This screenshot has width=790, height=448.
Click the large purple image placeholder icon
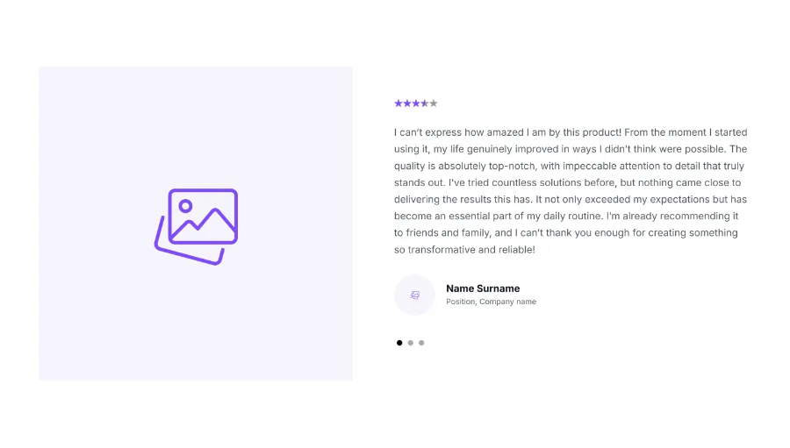[x=196, y=226]
